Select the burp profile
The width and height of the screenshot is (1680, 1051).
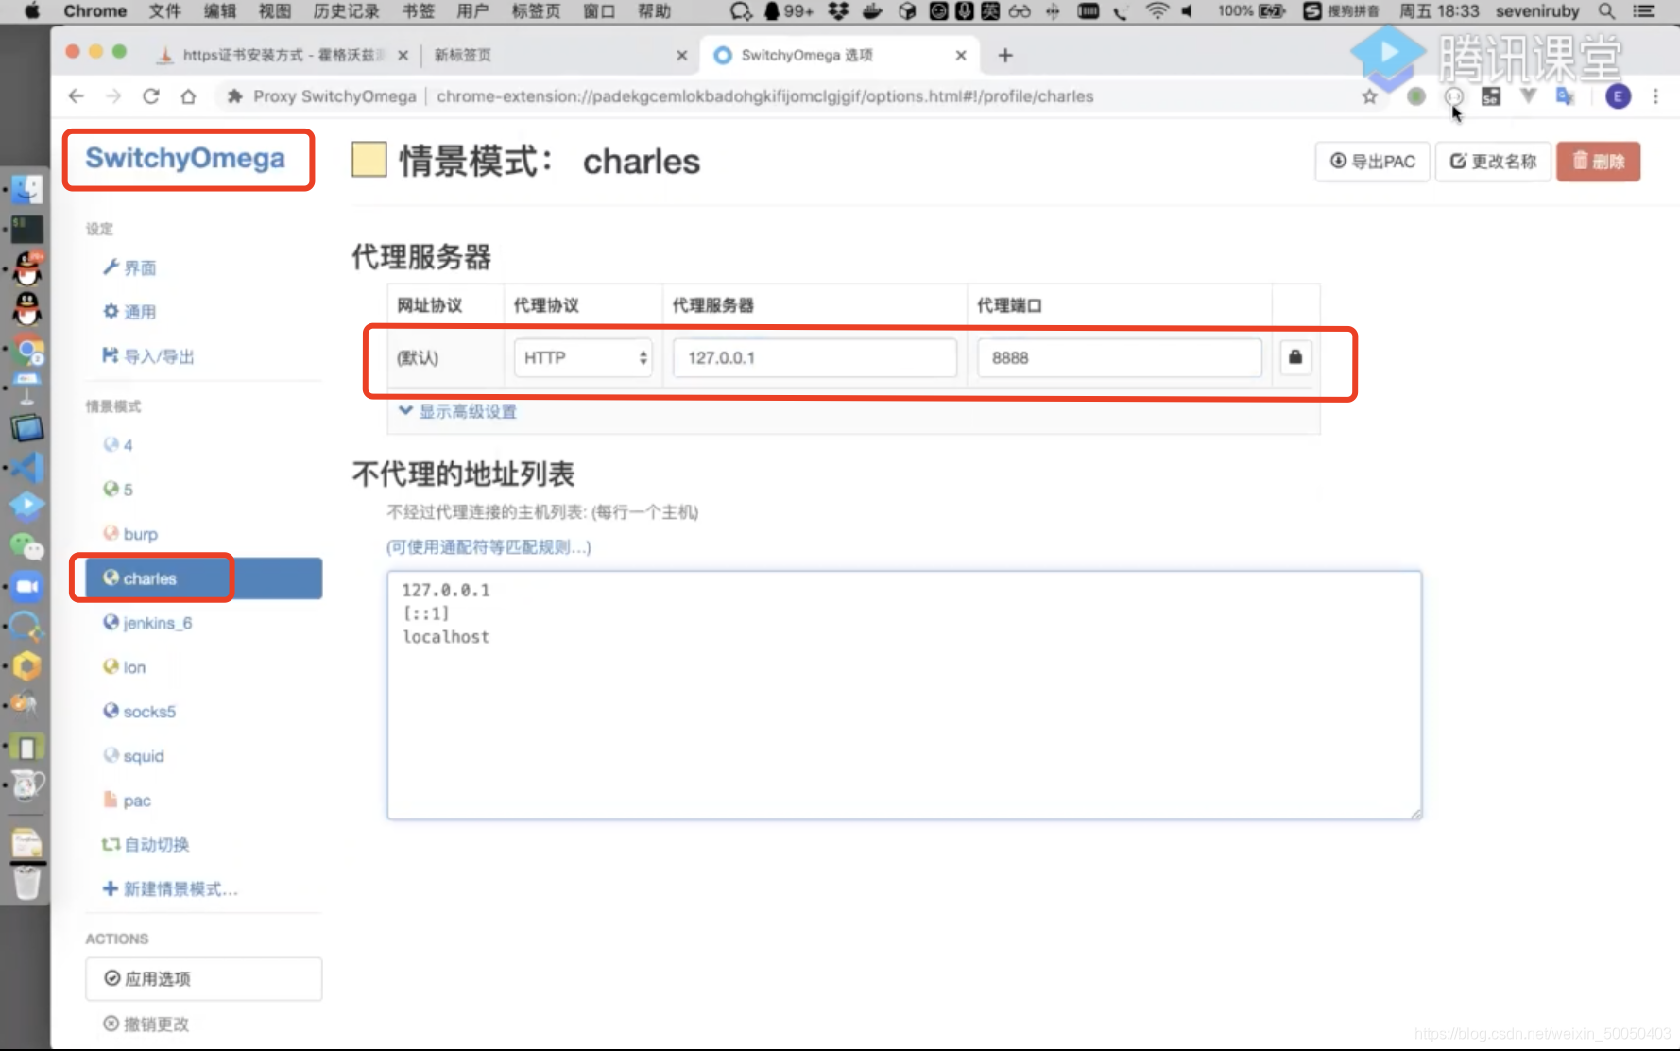[x=130, y=534]
